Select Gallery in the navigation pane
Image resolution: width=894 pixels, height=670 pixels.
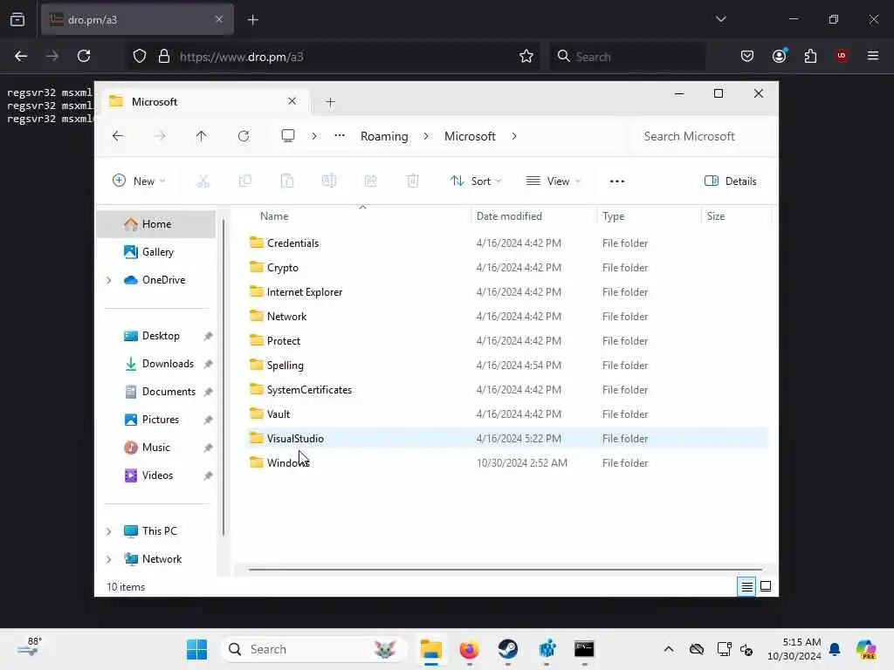[x=155, y=252]
